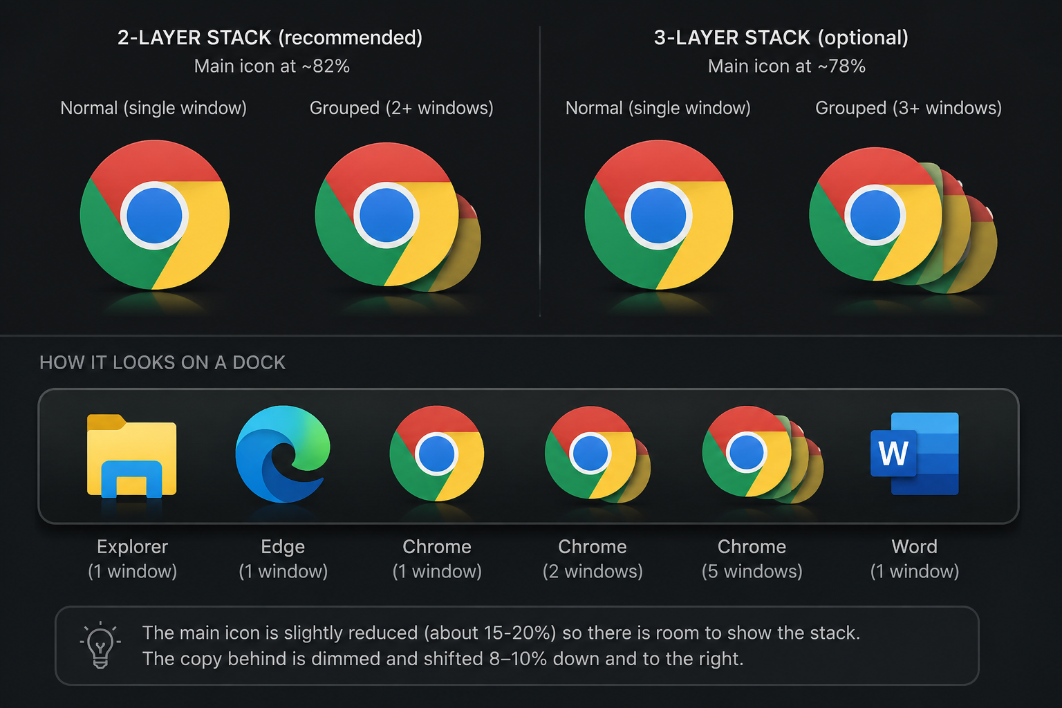Launch Word from the dock

pos(915,454)
